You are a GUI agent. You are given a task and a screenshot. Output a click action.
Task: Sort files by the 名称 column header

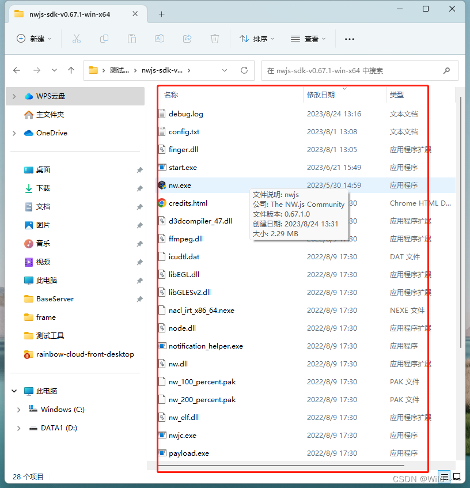[170, 94]
